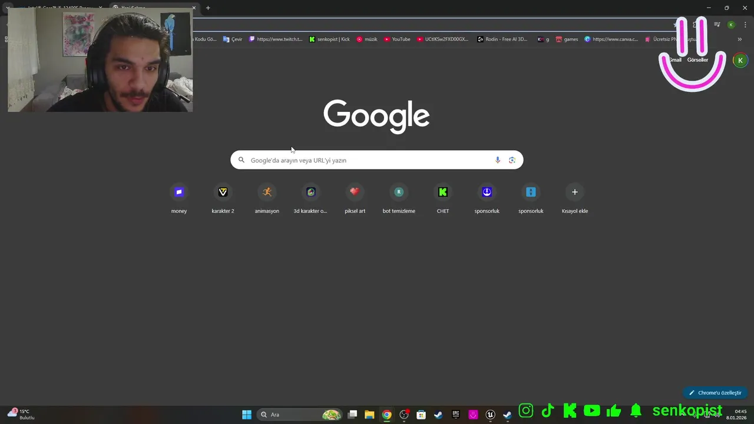This screenshot has width=754, height=424.
Task: Click the magnifier icon in the search box
Action: coord(241,160)
